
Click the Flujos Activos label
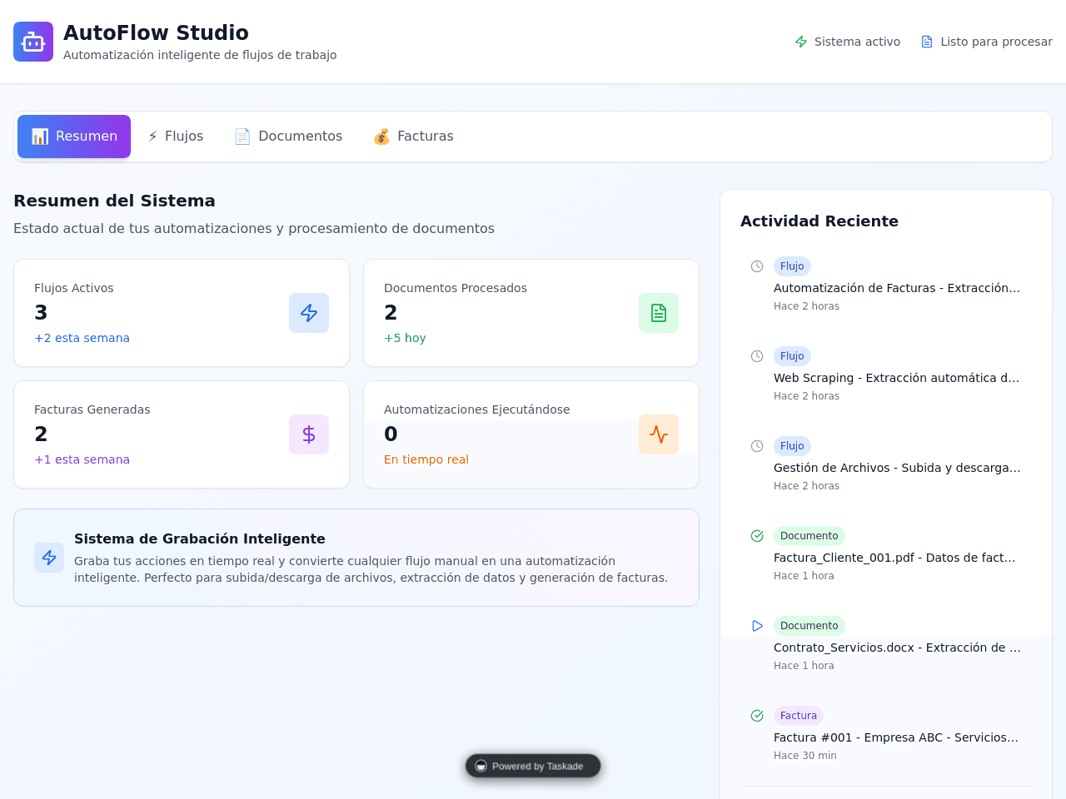click(73, 288)
